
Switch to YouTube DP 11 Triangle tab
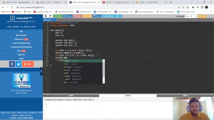tap(118, 2)
